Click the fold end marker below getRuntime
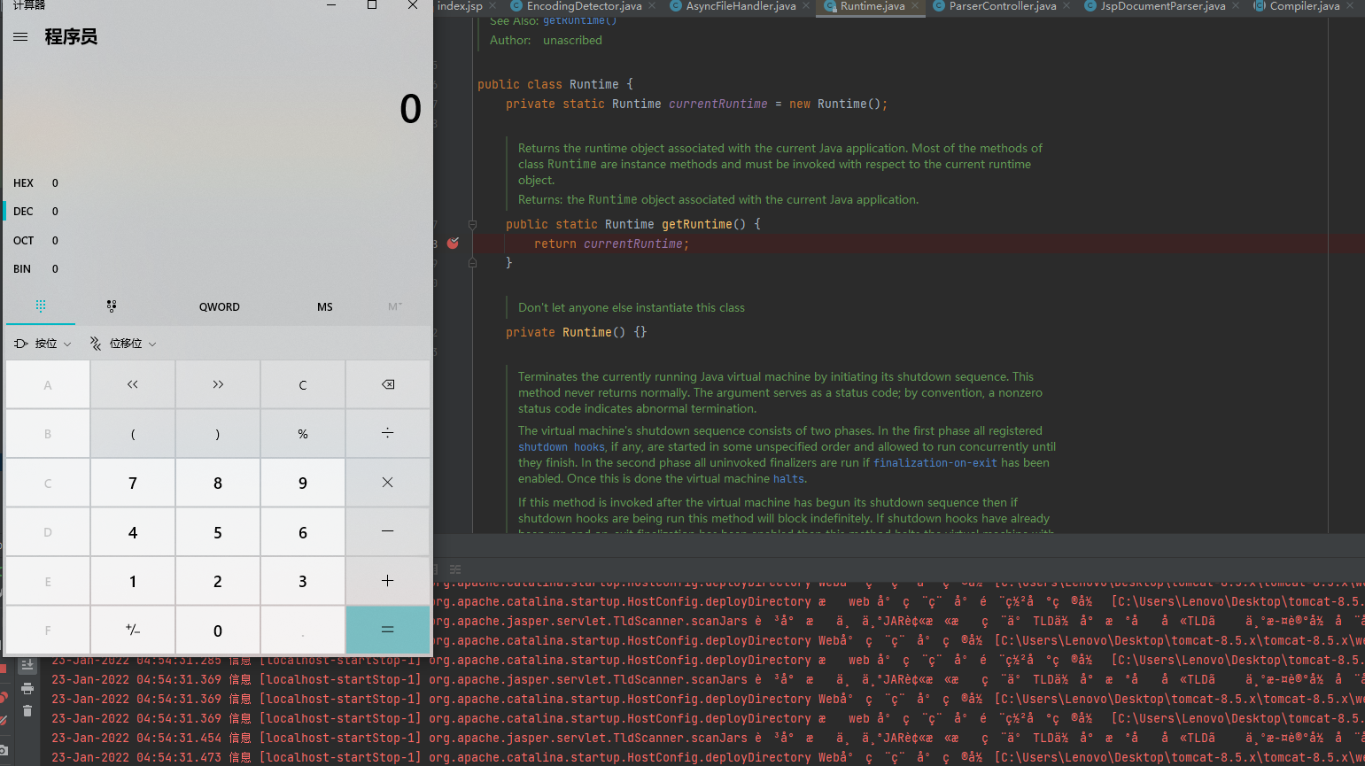Screen dimensions: 1365x766 pos(472,263)
